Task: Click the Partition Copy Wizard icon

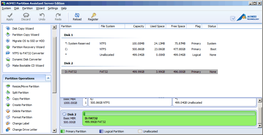Action: [x=8, y=35]
